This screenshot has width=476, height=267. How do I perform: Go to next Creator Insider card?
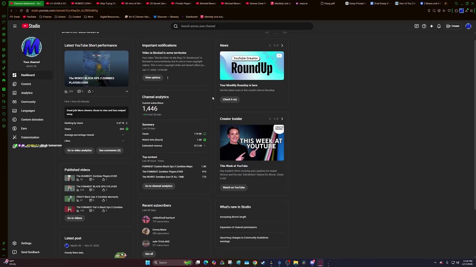pos(282,119)
